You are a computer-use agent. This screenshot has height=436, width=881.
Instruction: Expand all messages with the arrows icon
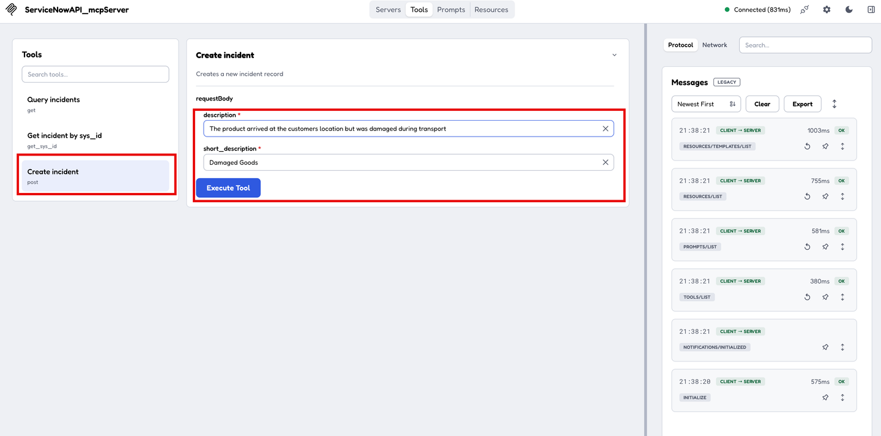(834, 104)
